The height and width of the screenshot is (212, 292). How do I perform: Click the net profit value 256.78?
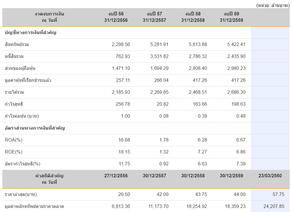(x=123, y=104)
